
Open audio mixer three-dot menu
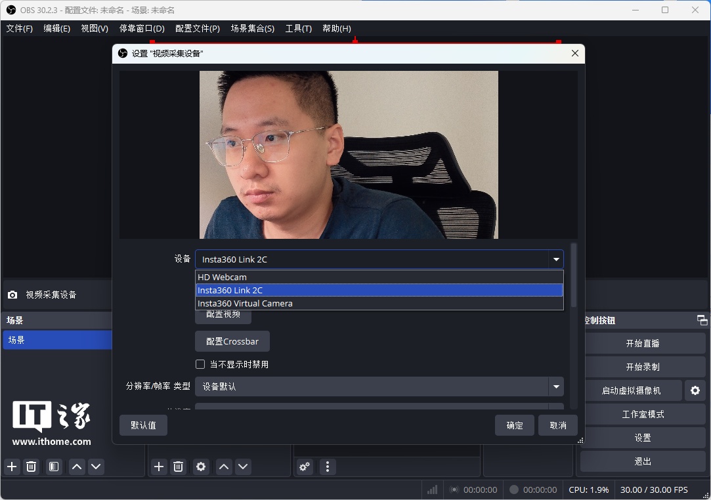(x=328, y=467)
